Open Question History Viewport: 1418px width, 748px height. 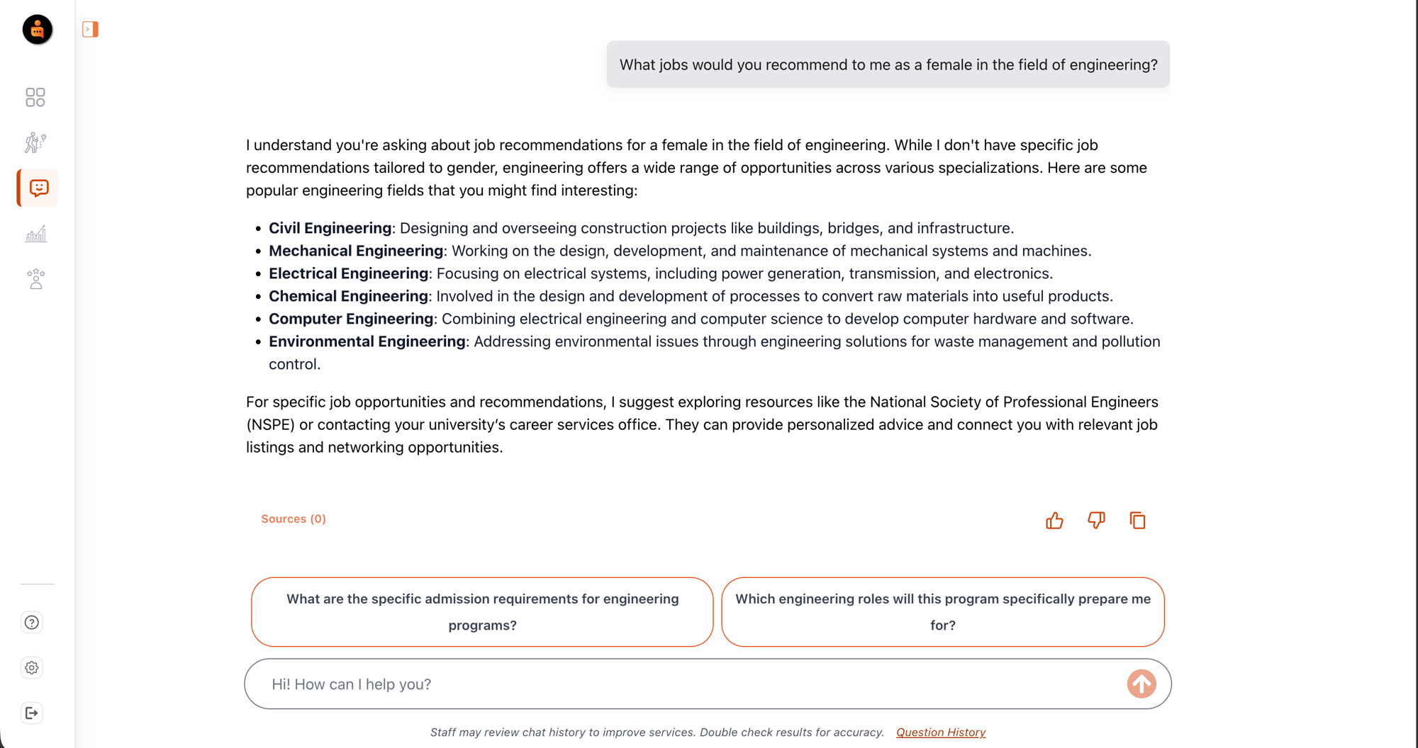tap(940, 732)
